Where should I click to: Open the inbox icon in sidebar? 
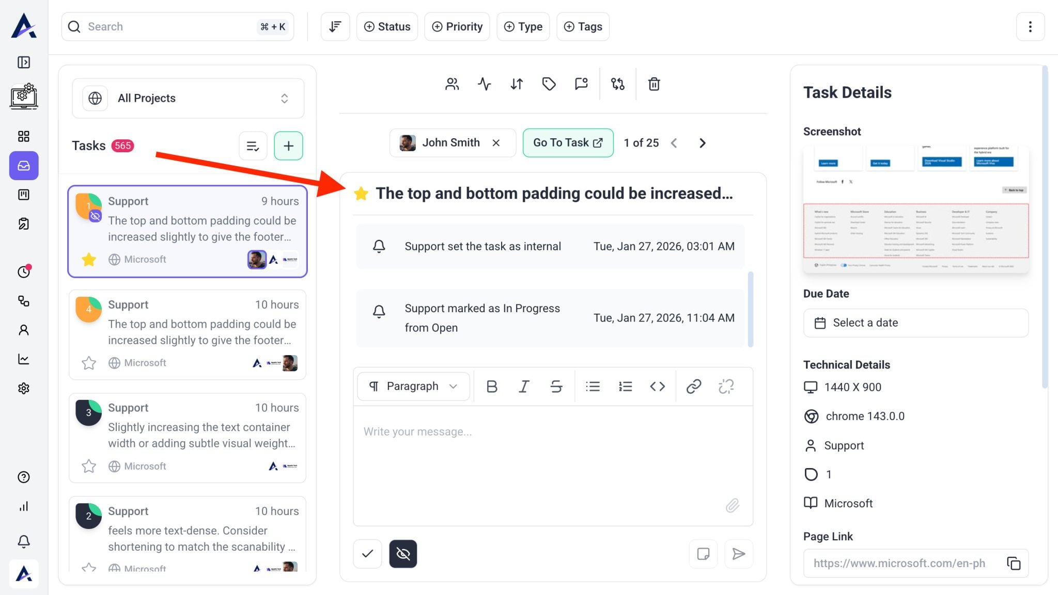24,166
